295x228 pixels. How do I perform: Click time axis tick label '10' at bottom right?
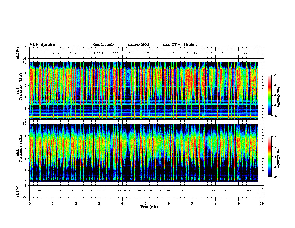[262, 203]
